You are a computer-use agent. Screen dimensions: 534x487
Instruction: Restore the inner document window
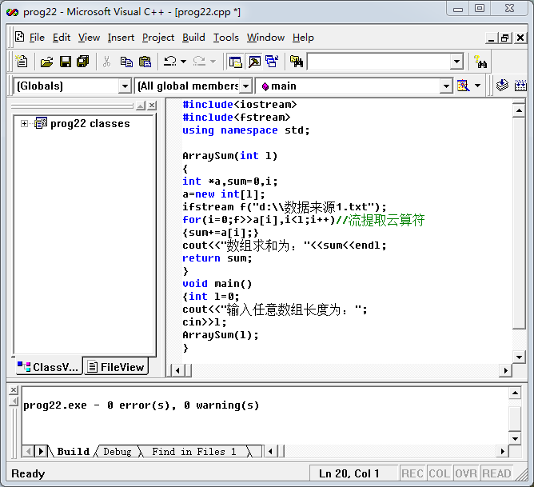click(505, 38)
